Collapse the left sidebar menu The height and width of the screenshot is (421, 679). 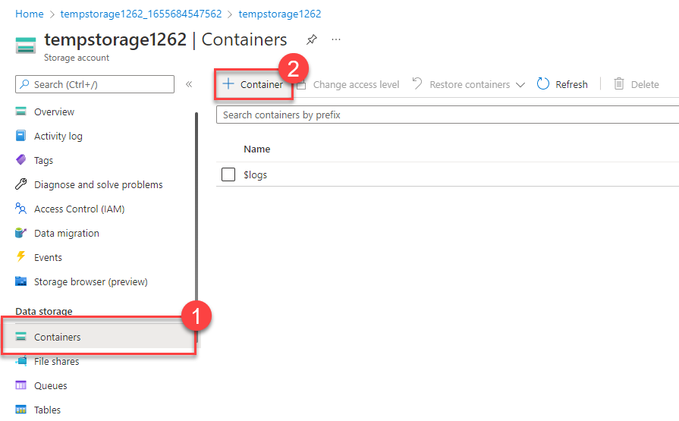pyautogui.click(x=189, y=84)
